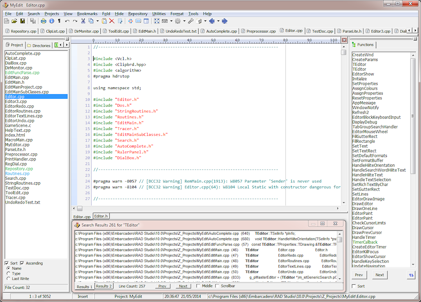Click the New file icon
The image size is (421, 302).
tap(7, 21)
